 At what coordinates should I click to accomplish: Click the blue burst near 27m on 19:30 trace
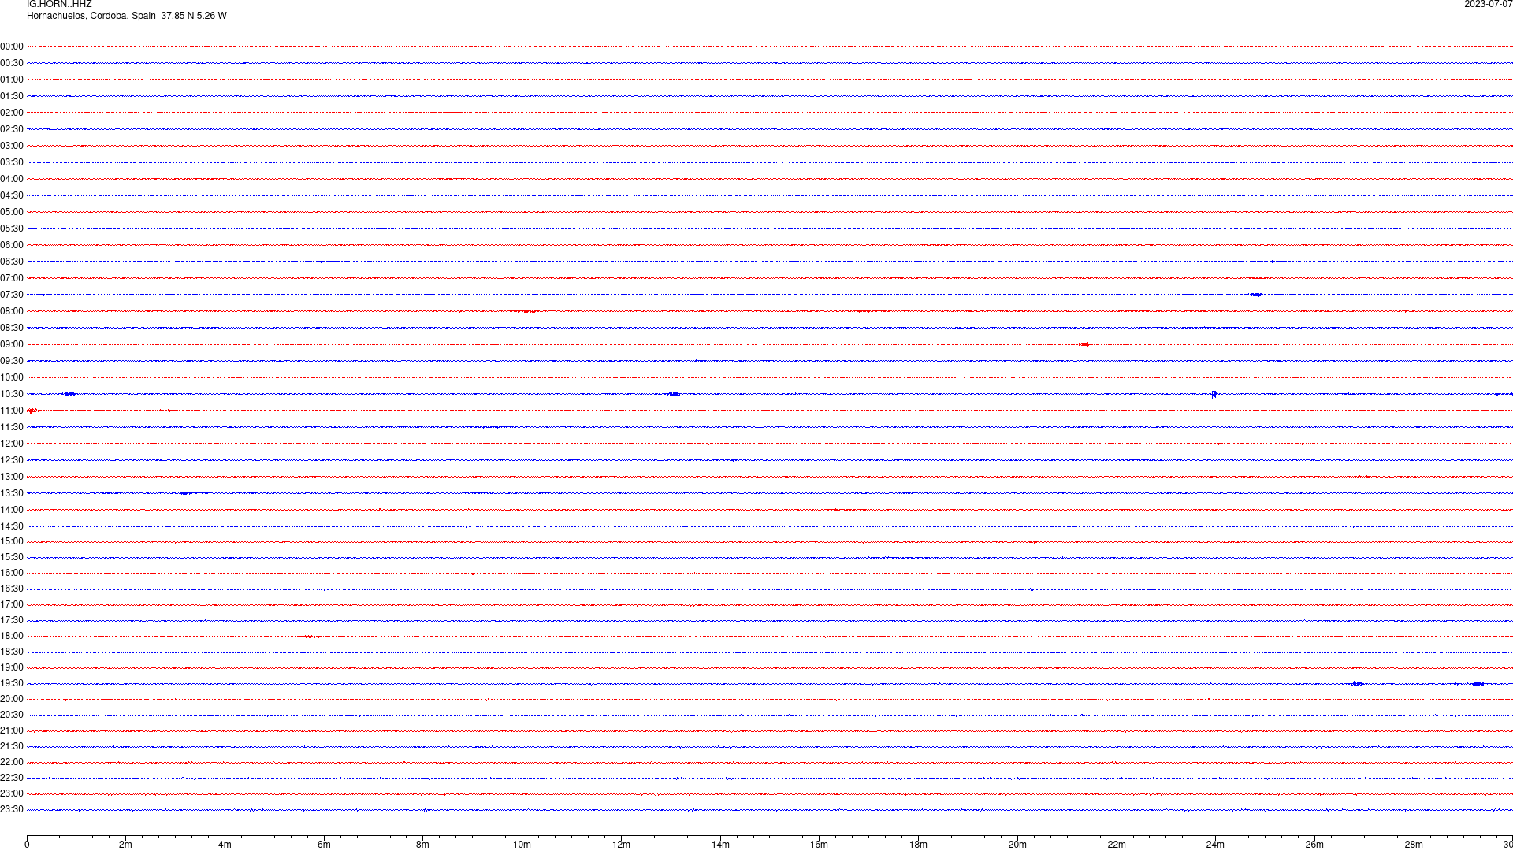pos(1357,683)
